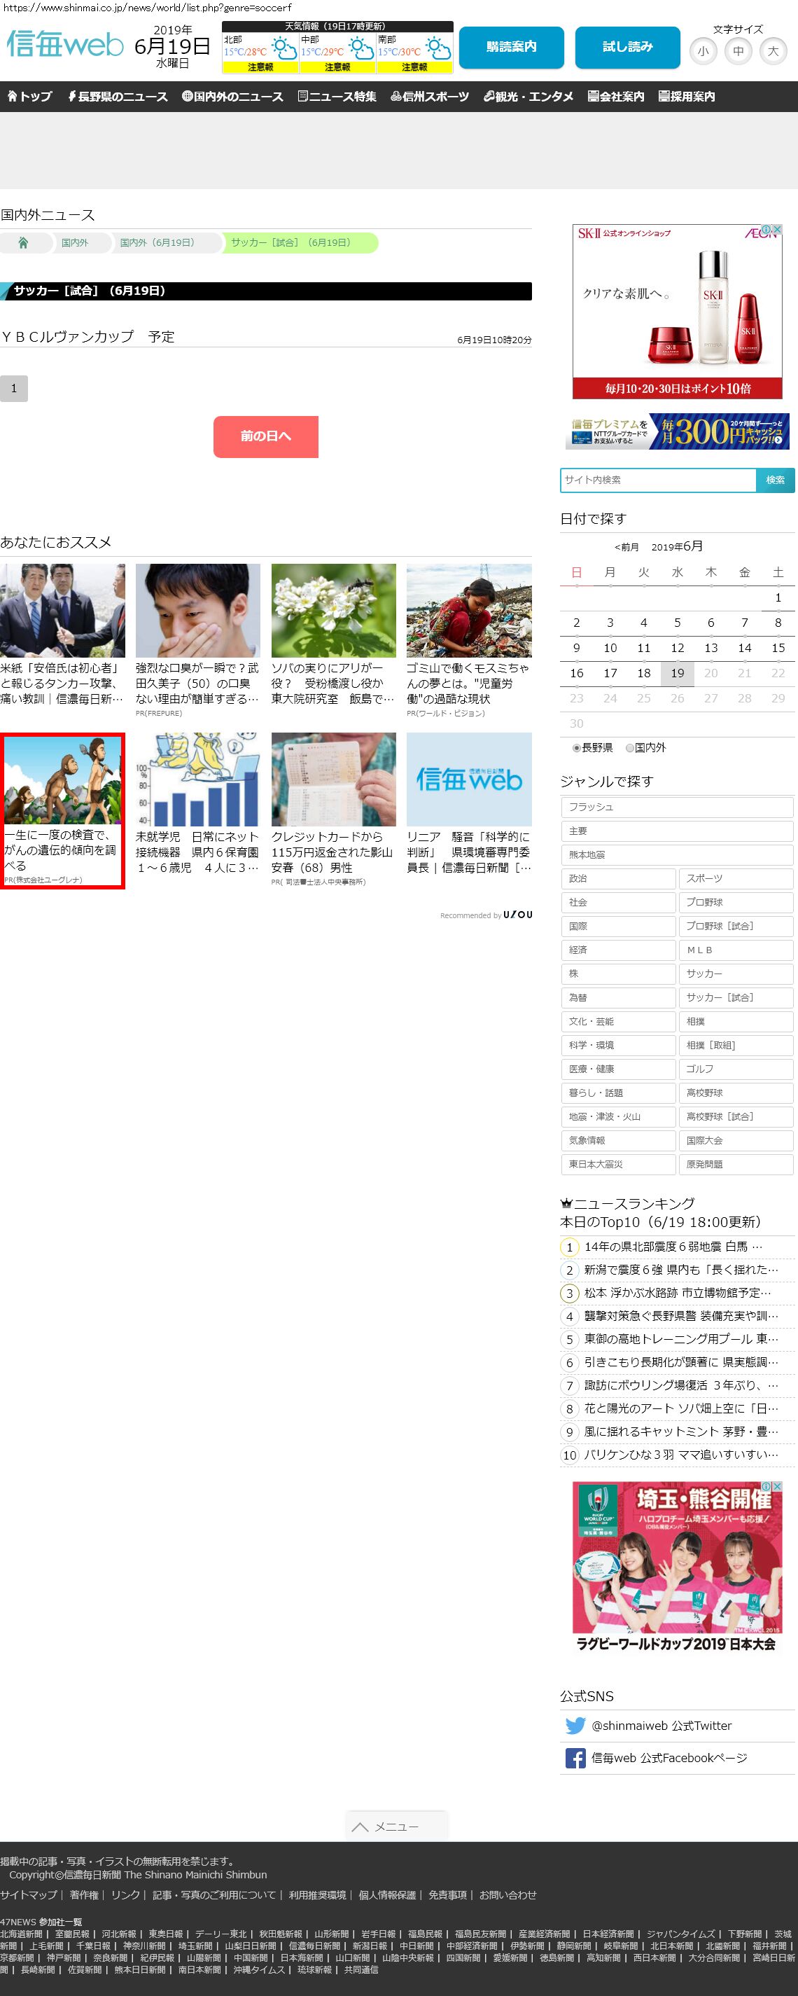
Task: Select the 国内外 radio button
Action: click(x=629, y=748)
